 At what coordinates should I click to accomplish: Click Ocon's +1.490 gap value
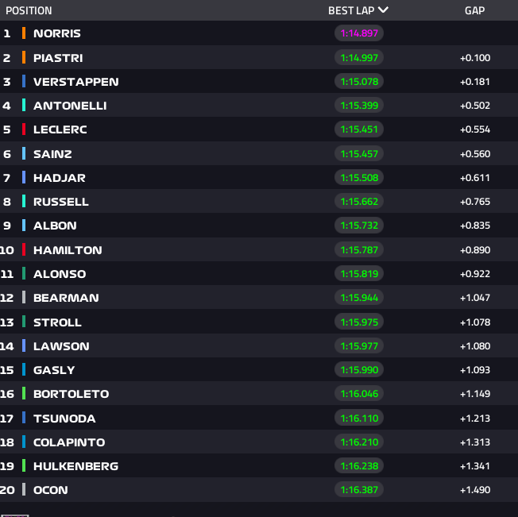[x=475, y=490]
